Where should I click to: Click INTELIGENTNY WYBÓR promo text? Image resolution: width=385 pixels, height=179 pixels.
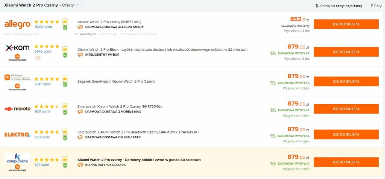102,55
